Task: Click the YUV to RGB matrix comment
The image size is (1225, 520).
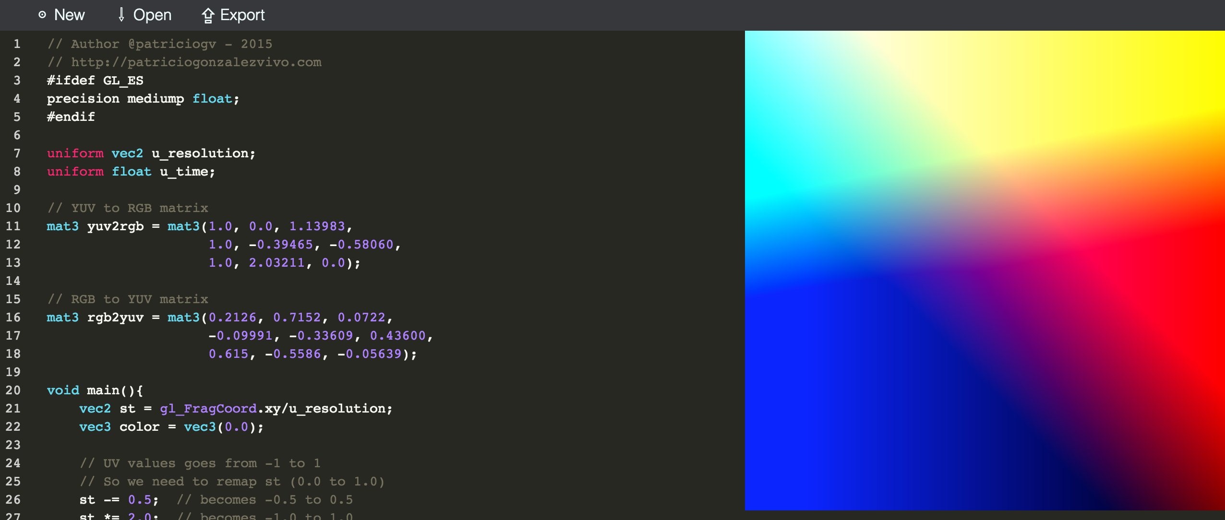Action: pos(128,208)
